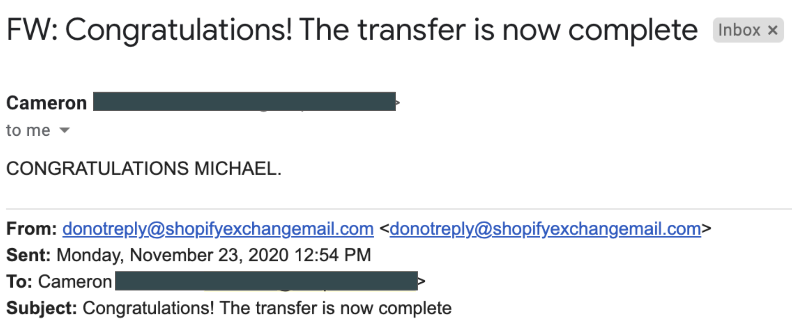Open the first donotreply@shopifyexchangemail.com link

coord(218,229)
